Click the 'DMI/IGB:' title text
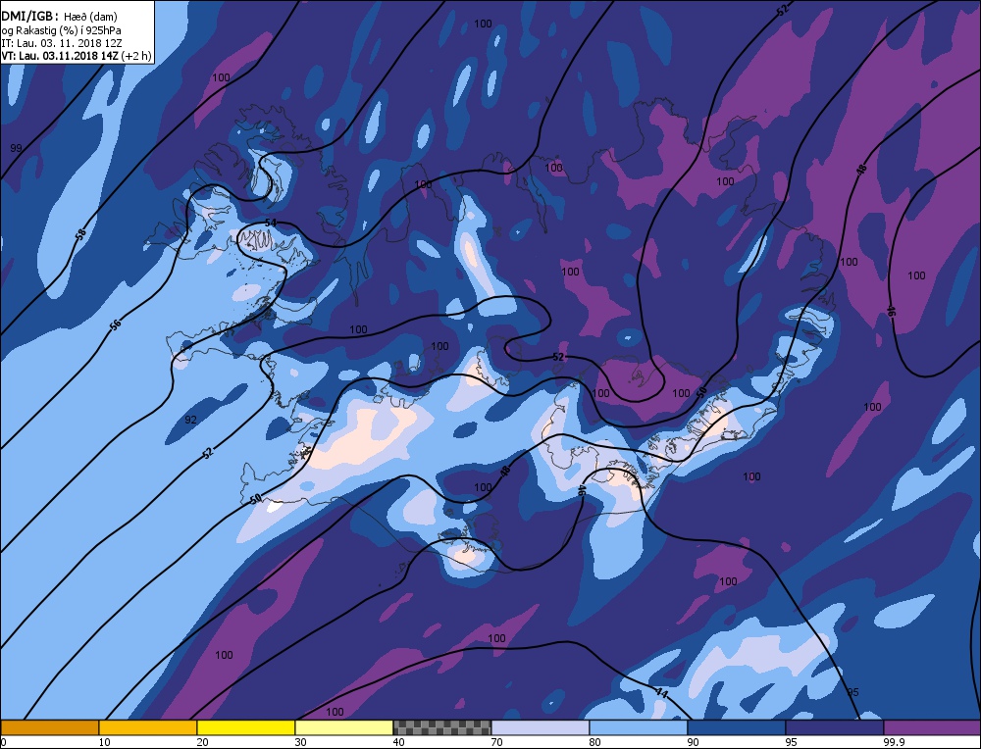The height and width of the screenshot is (749, 981). pos(30,17)
